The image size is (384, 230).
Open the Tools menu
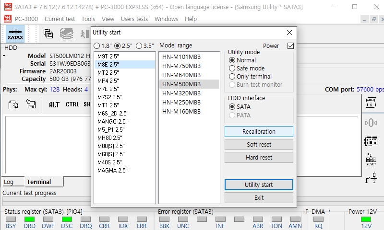click(88, 19)
